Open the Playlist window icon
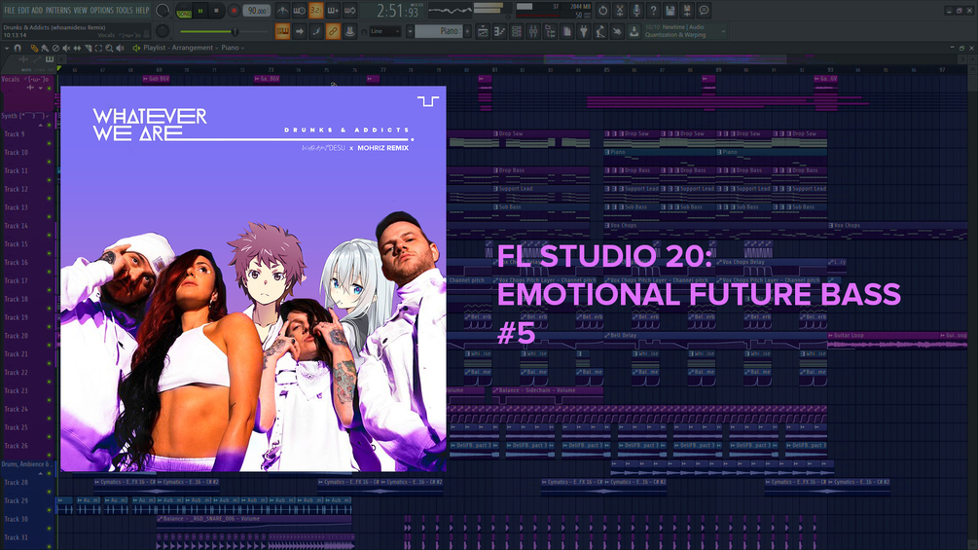The height and width of the screenshot is (550, 978). [483, 31]
